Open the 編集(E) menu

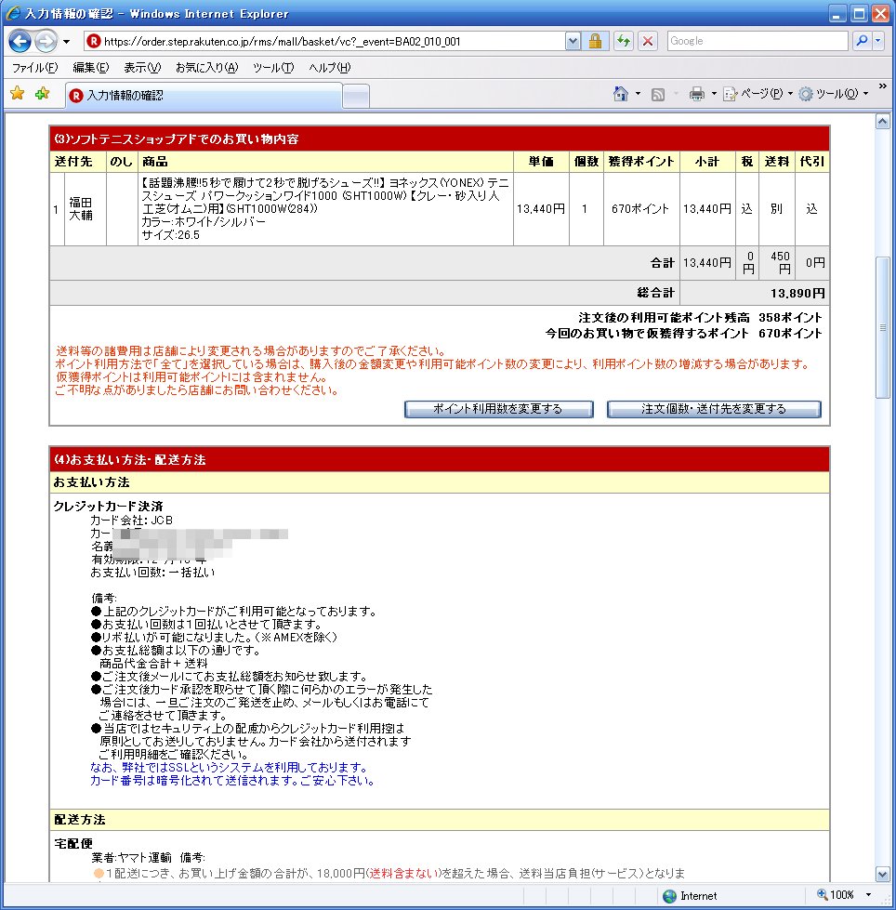point(90,67)
